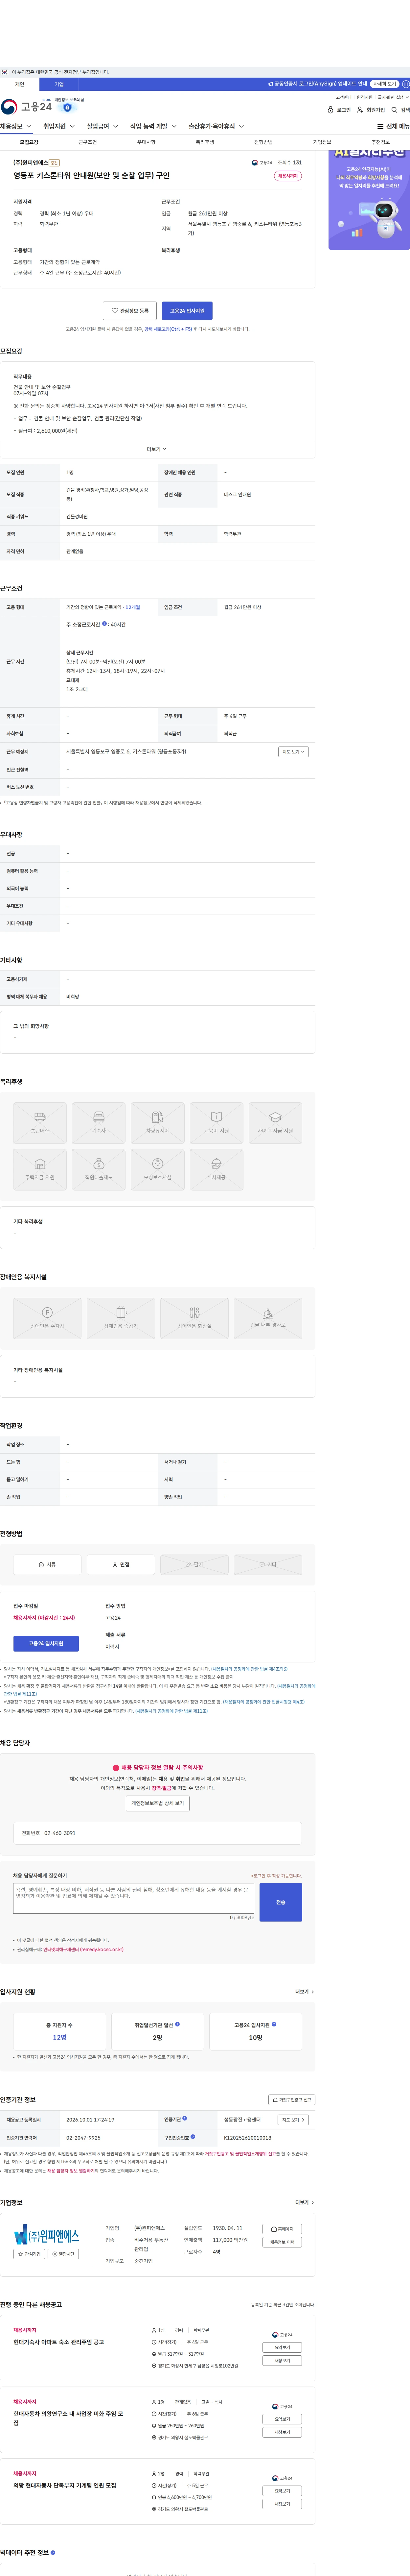
Task: Click the top 고용24 입사지원 button
Action: [187, 311]
